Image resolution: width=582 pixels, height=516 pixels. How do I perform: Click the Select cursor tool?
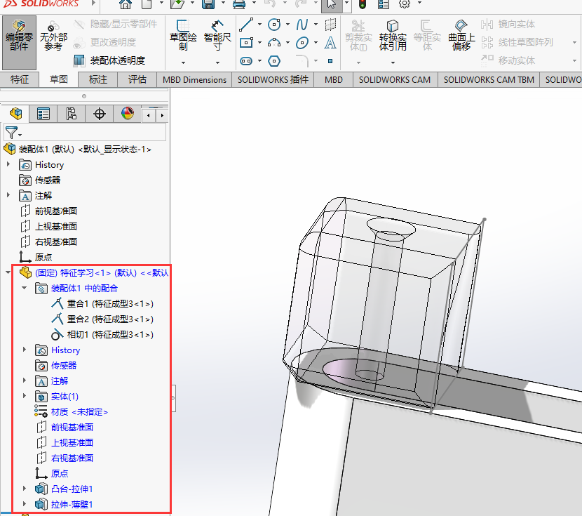332,4
